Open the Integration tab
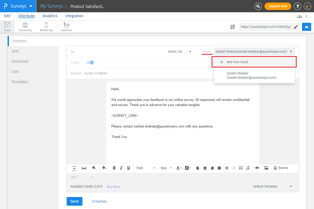This screenshot has height=209, width=314. (x=74, y=16)
